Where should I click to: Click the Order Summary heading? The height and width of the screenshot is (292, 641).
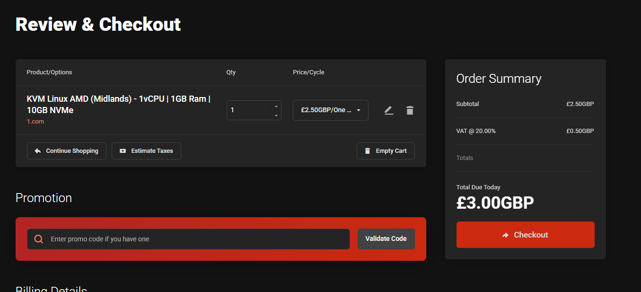[499, 79]
